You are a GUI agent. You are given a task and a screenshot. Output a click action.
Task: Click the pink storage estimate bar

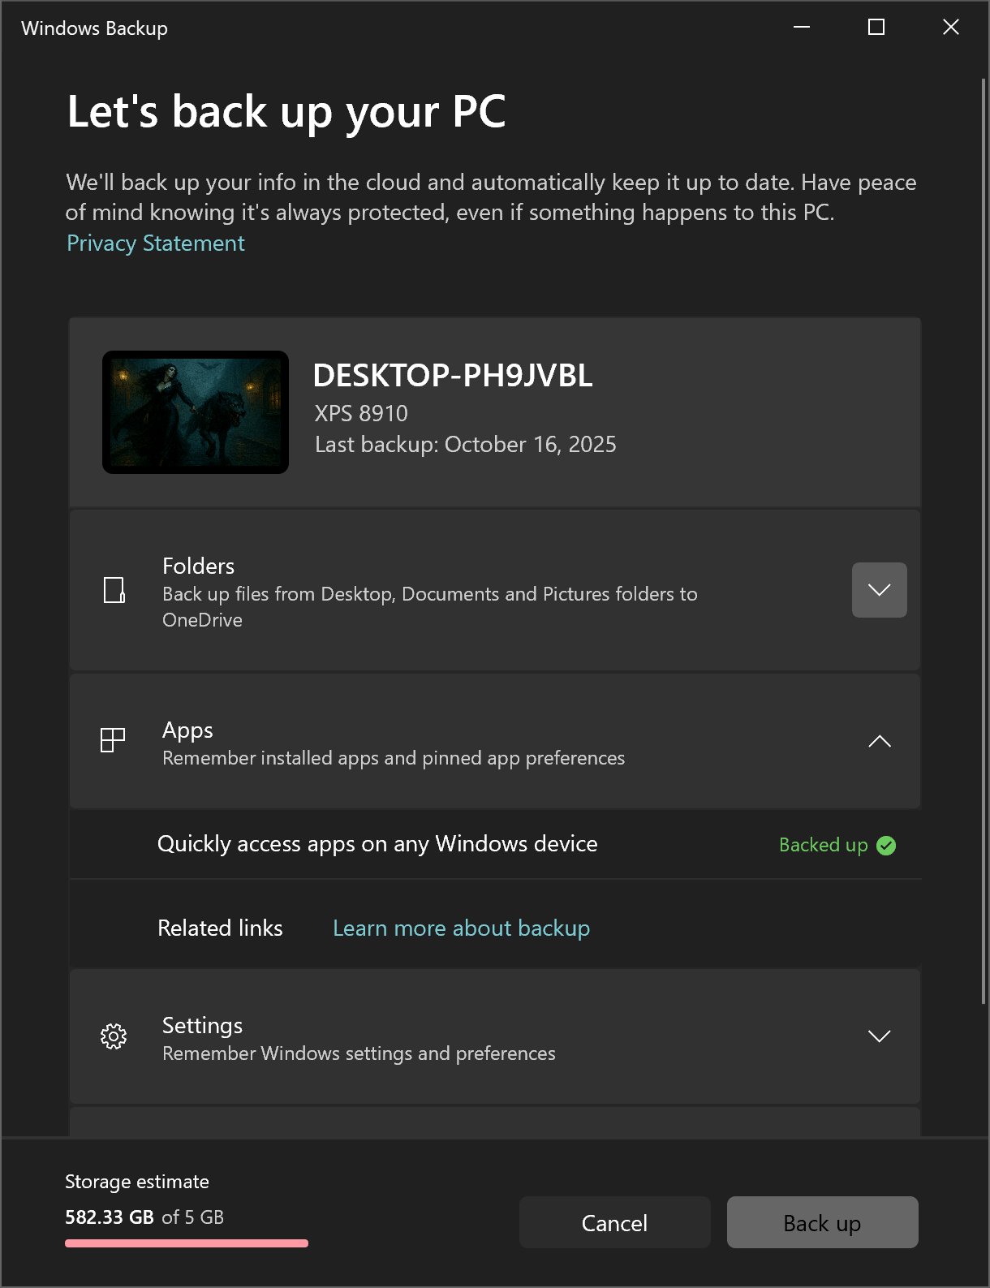pos(187,1243)
